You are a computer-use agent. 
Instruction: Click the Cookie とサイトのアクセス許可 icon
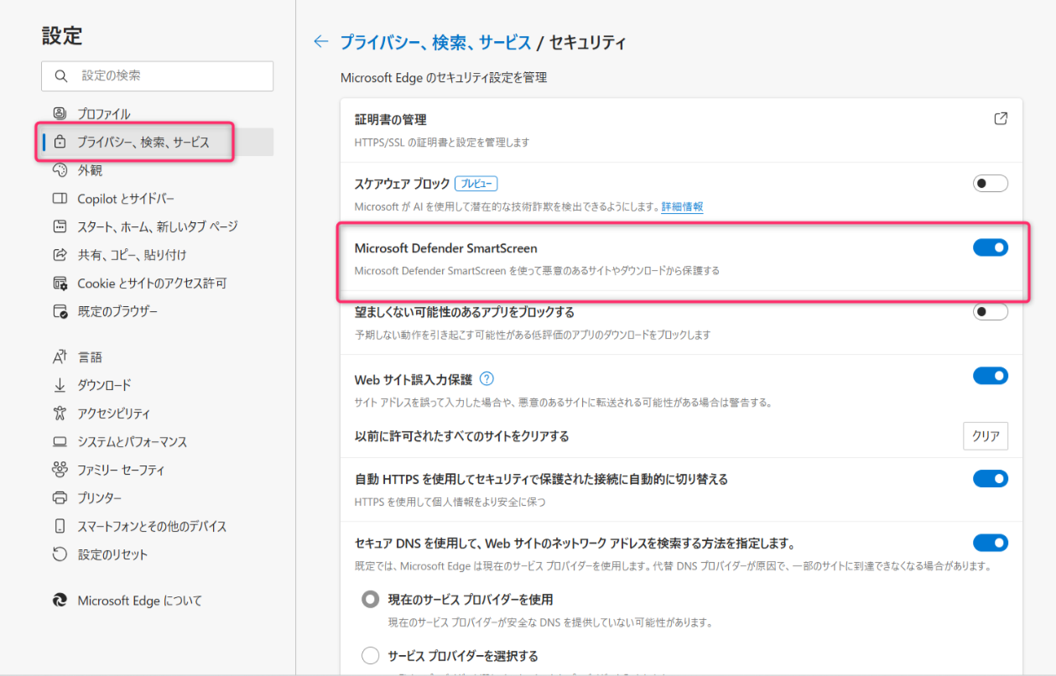point(60,283)
